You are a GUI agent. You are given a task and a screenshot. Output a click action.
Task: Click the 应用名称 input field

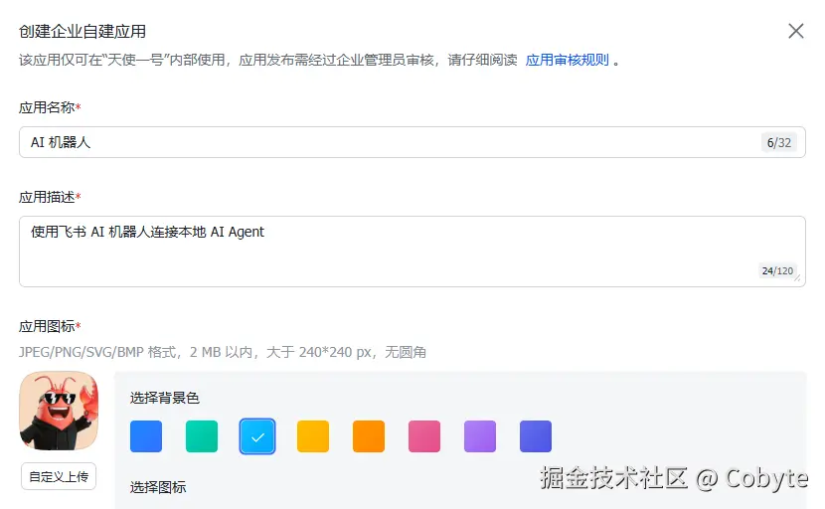pos(412,142)
